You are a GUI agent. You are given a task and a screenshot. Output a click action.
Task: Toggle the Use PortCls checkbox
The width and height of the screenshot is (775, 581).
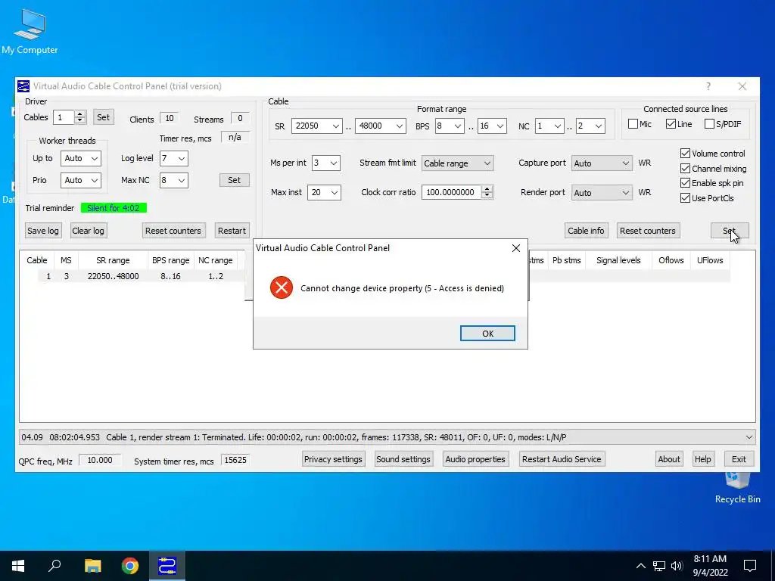[685, 198]
